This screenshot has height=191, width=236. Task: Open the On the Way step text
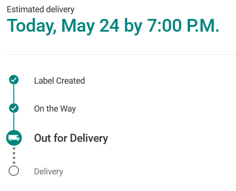55,109
